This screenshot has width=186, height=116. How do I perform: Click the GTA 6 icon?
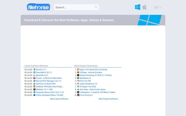point(78,81)
